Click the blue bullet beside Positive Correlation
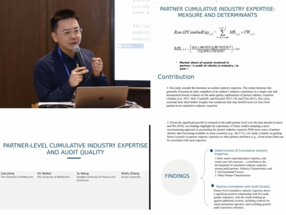Image resolution: width=286 pixels, height=215 pixels. (x=212, y=186)
